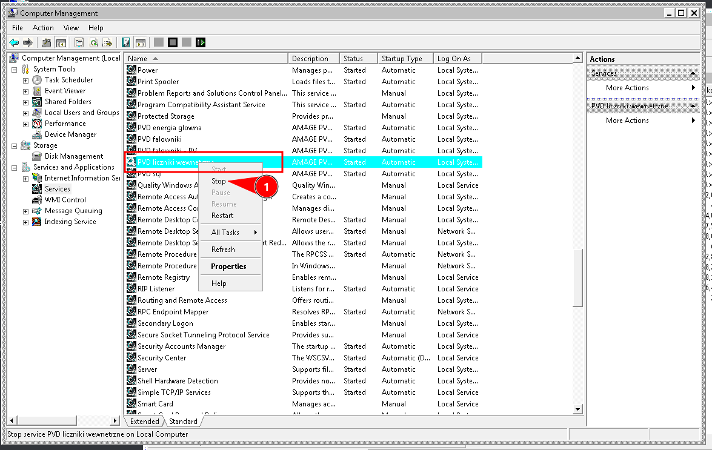The width and height of the screenshot is (712, 450).
Task: Click the Refresh toolbar icon
Action: pos(93,42)
